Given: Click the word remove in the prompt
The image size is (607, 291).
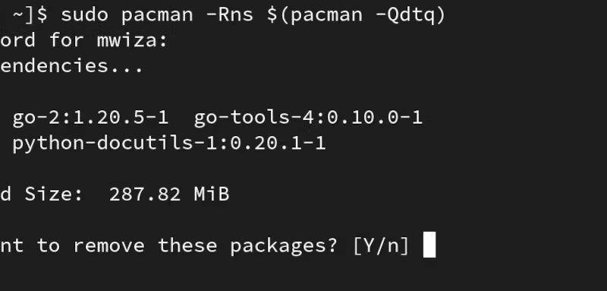Looking at the screenshot, I should point(109,245).
